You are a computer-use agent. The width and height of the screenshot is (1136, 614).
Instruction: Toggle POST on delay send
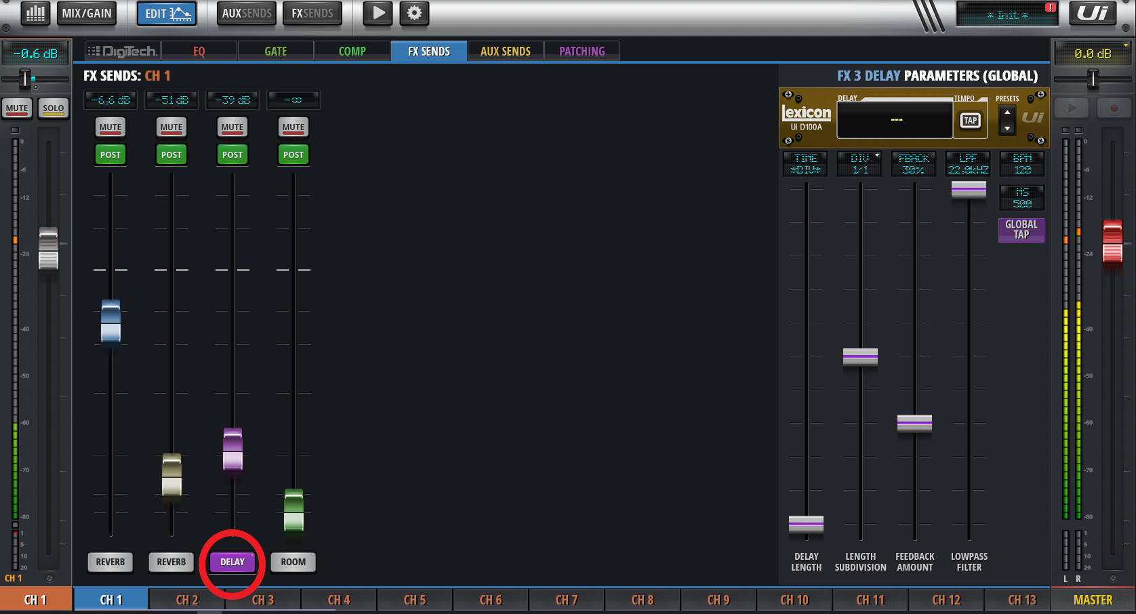[232, 155]
